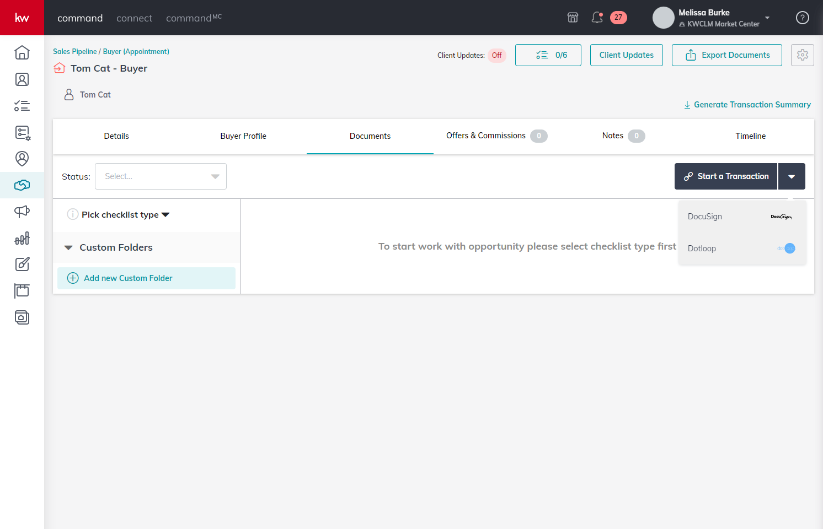This screenshot has width=823, height=529.
Task: Open the Home icon in sidebar
Action: (22, 52)
